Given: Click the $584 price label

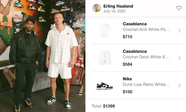Looking at the screenshot, I should (x=127, y=64).
